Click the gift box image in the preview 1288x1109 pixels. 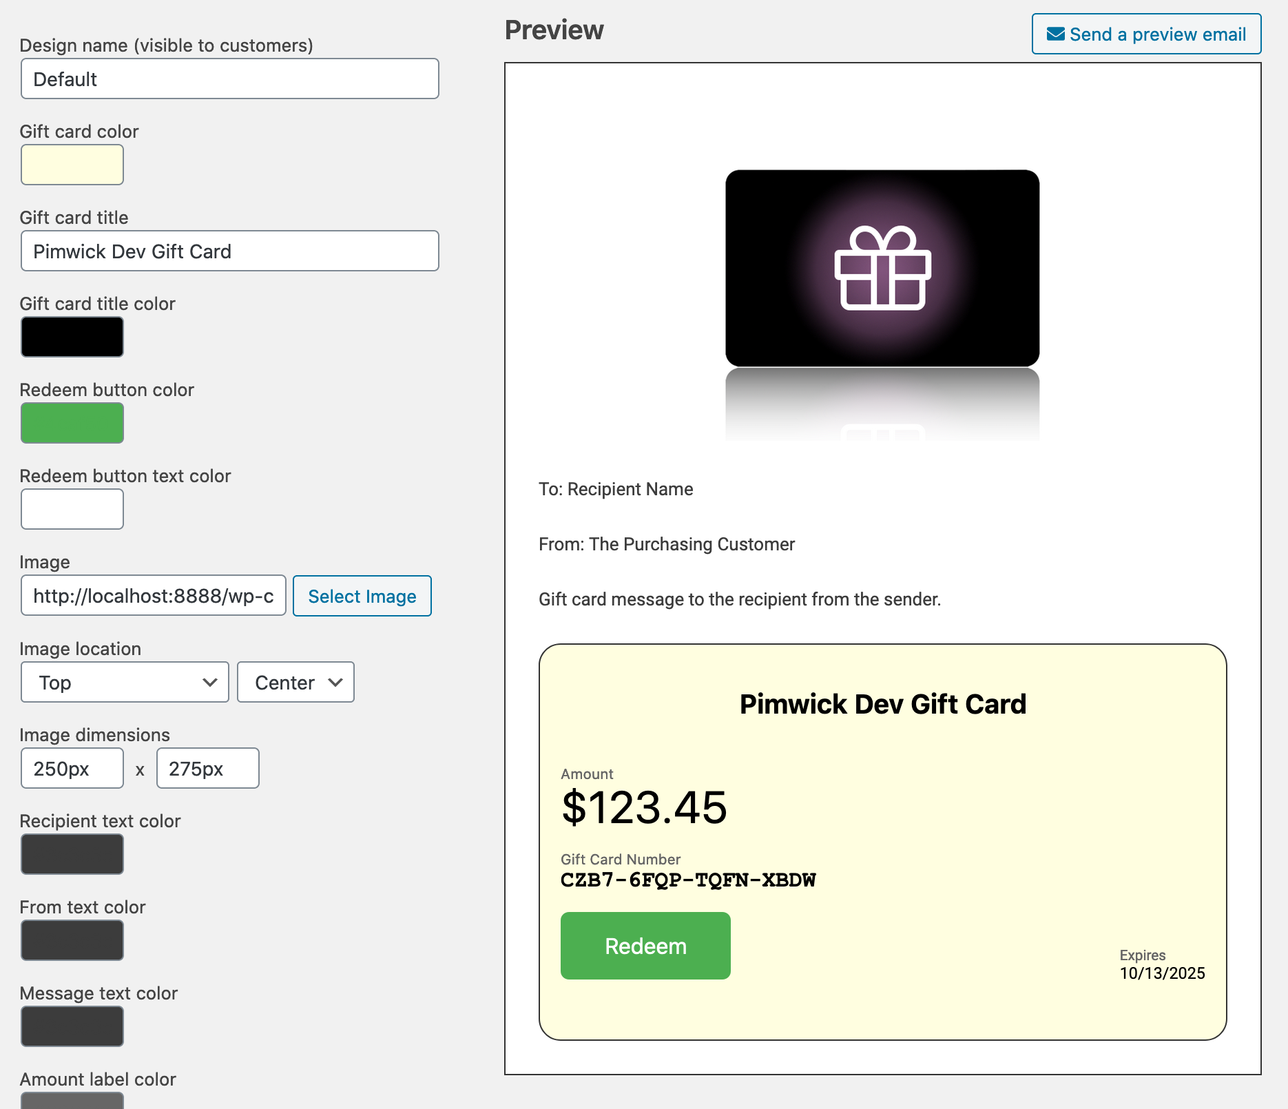(882, 268)
